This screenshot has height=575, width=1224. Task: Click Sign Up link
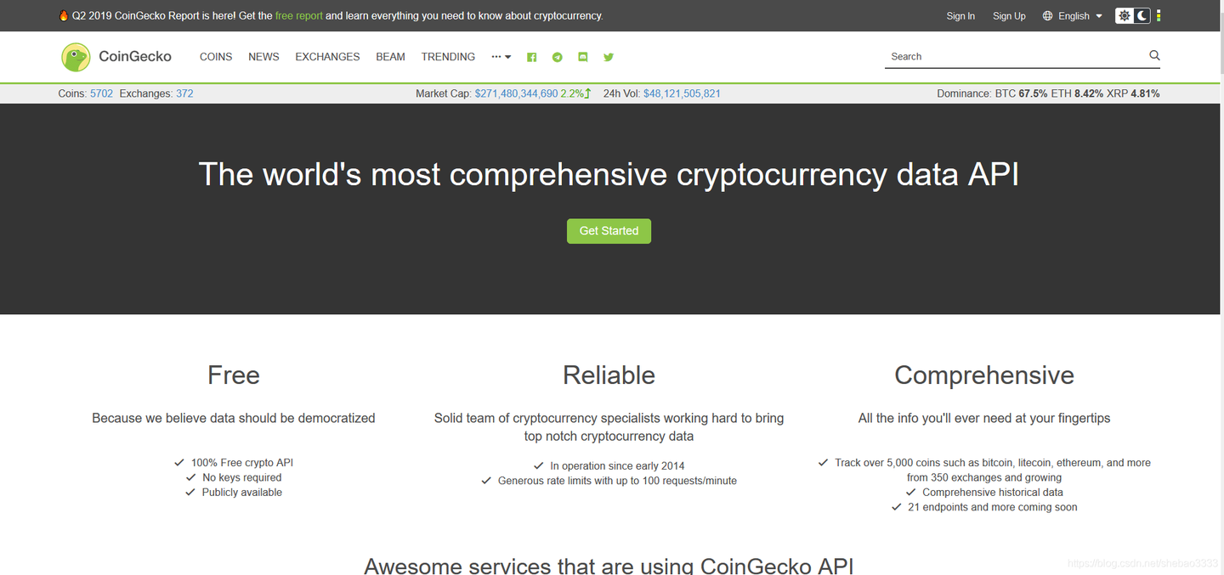1009,16
